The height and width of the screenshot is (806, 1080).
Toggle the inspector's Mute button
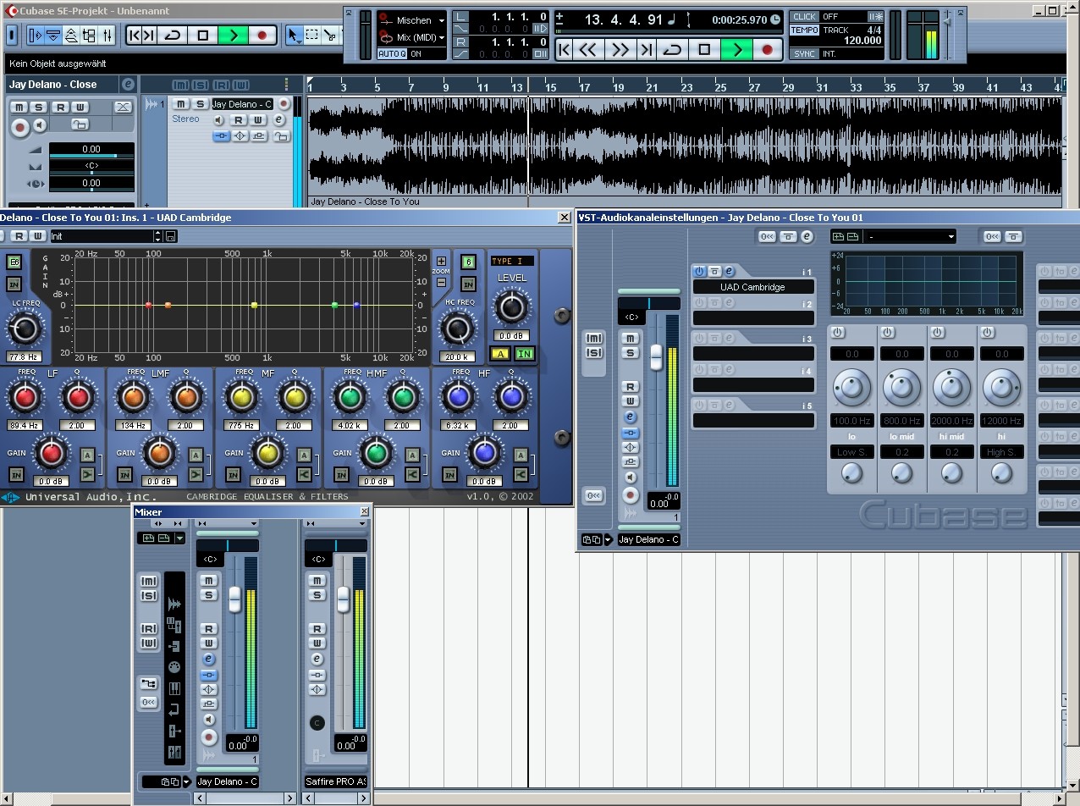pos(18,108)
